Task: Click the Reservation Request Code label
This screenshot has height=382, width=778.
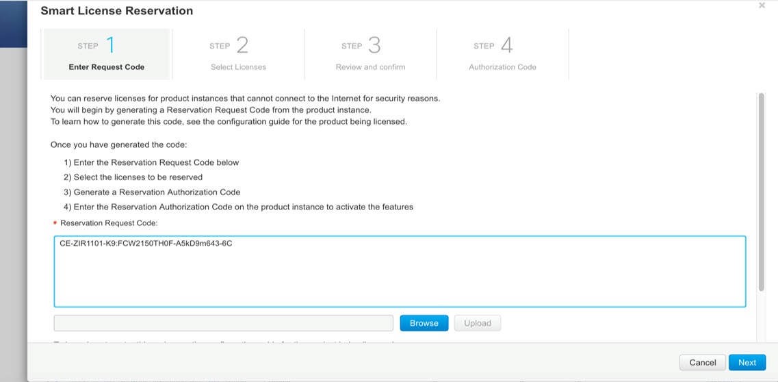Action: [109, 223]
